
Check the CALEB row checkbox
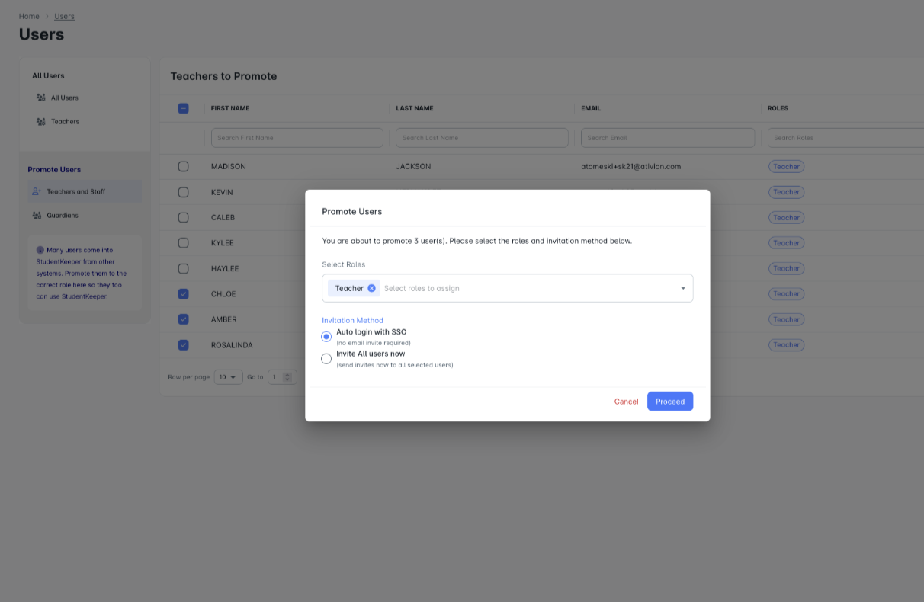click(x=183, y=217)
